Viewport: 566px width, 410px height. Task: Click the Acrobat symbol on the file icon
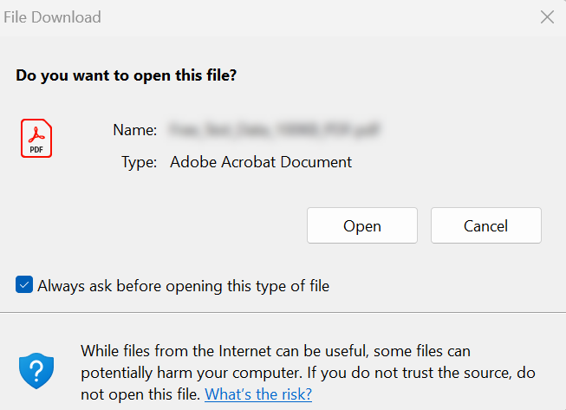[36, 133]
